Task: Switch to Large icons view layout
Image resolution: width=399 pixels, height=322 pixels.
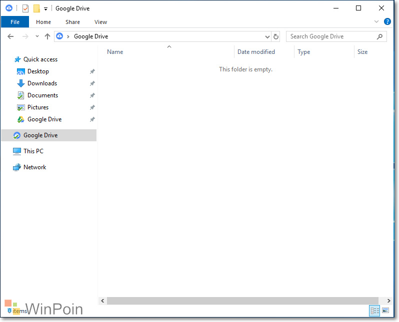Action: point(385,311)
